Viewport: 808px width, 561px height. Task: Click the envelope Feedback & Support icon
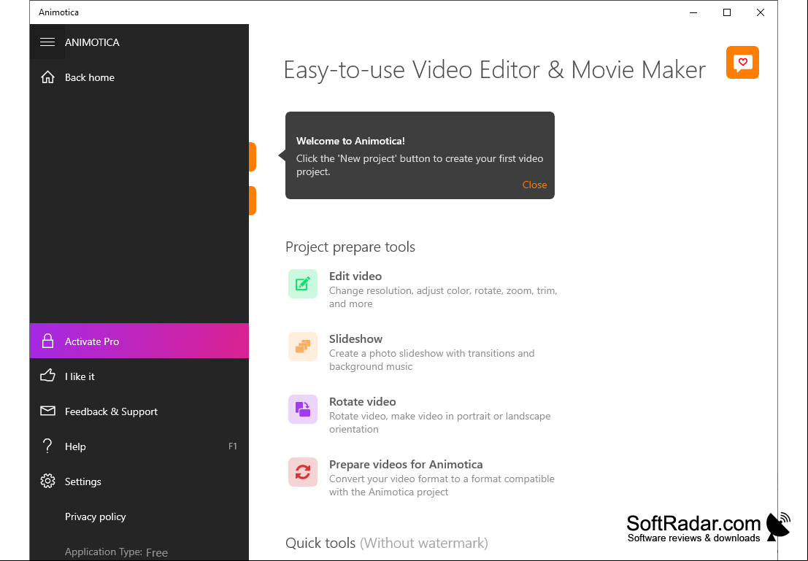click(x=47, y=411)
